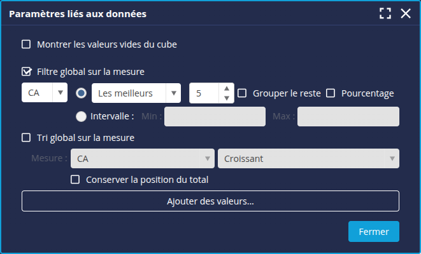Enable Tri global sur la mesure
421x254 pixels.
[26, 137]
